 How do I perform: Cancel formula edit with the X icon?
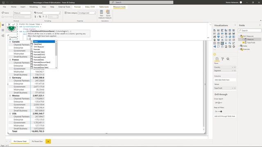pyautogui.click(x=9, y=24)
